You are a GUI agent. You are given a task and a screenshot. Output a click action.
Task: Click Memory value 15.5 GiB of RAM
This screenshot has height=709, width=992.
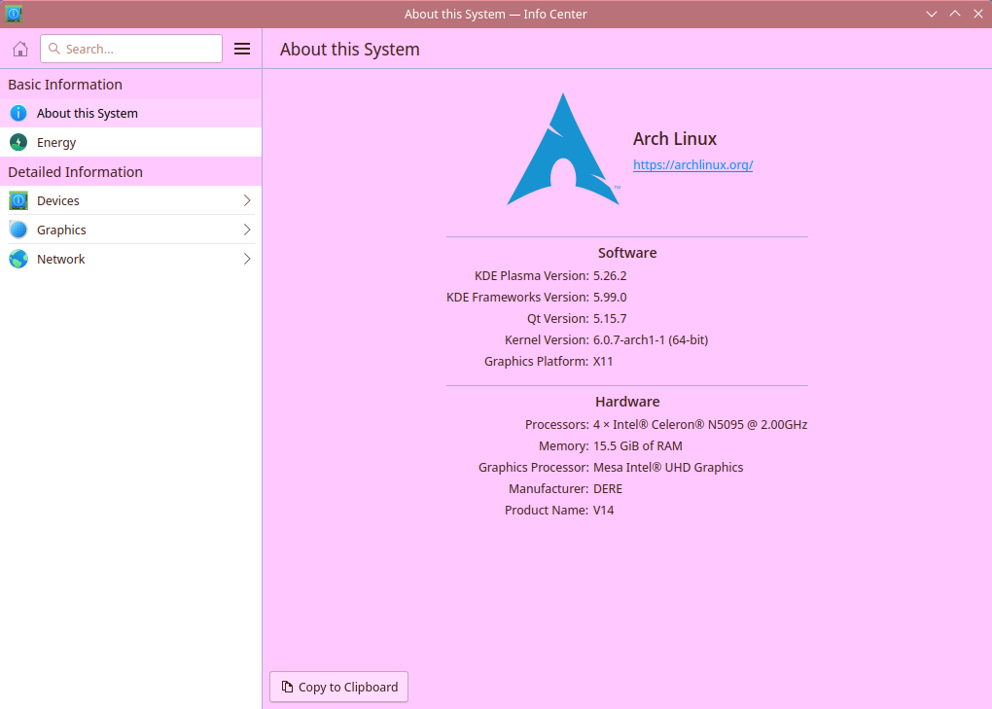tap(638, 445)
